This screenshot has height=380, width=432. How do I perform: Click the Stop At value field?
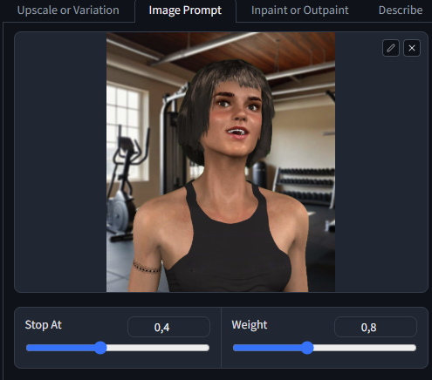[168, 327]
